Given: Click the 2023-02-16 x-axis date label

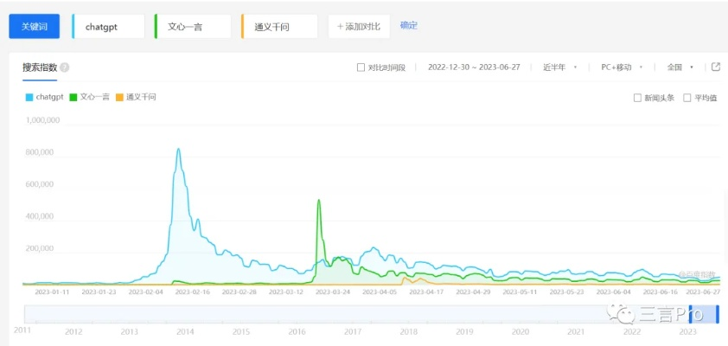Looking at the screenshot, I should tap(193, 292).
